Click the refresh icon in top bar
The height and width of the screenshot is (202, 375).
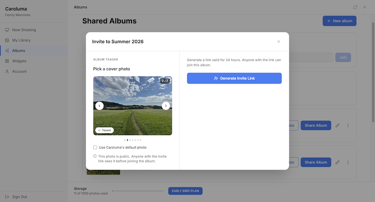pos(355,7)
